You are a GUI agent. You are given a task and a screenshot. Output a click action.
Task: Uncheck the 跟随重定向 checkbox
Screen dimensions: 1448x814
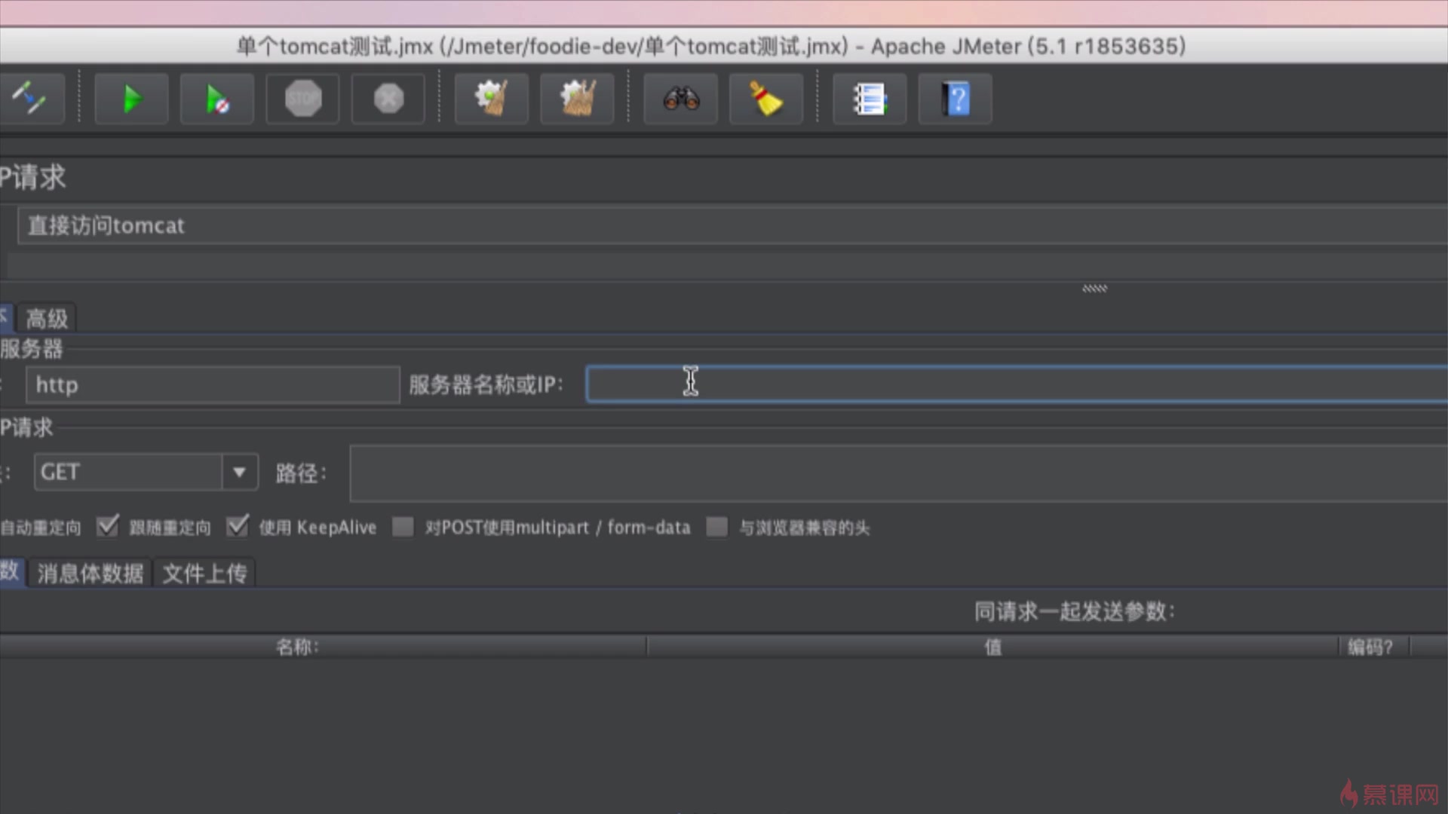click(x=108, y=526)
